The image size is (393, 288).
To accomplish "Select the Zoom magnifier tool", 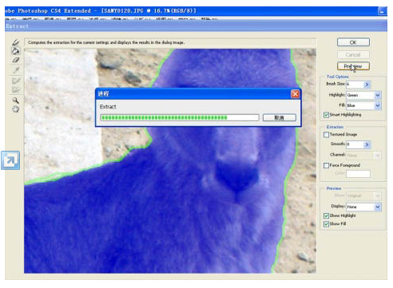I will tap(15, 101).
